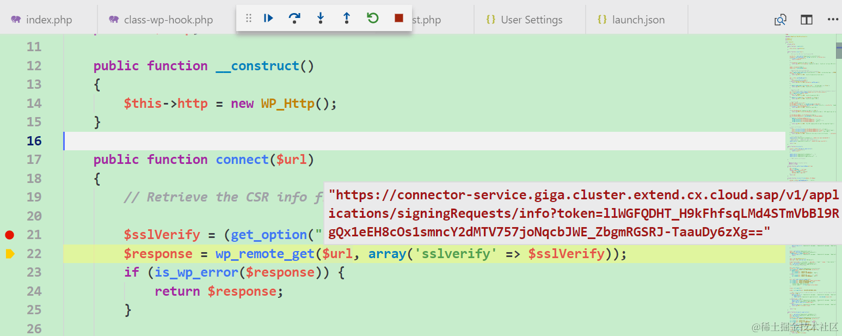Switch to the launch.json tab
842x336 pixels.
(632, 20)
